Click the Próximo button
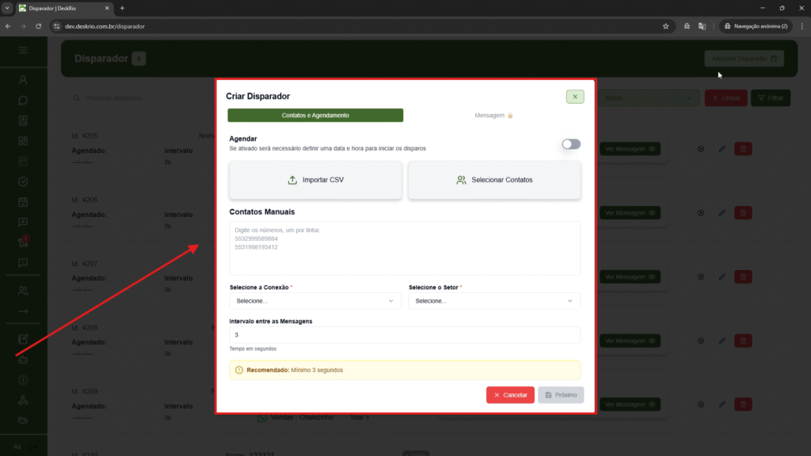811x456 pixels. pos(561,394)
